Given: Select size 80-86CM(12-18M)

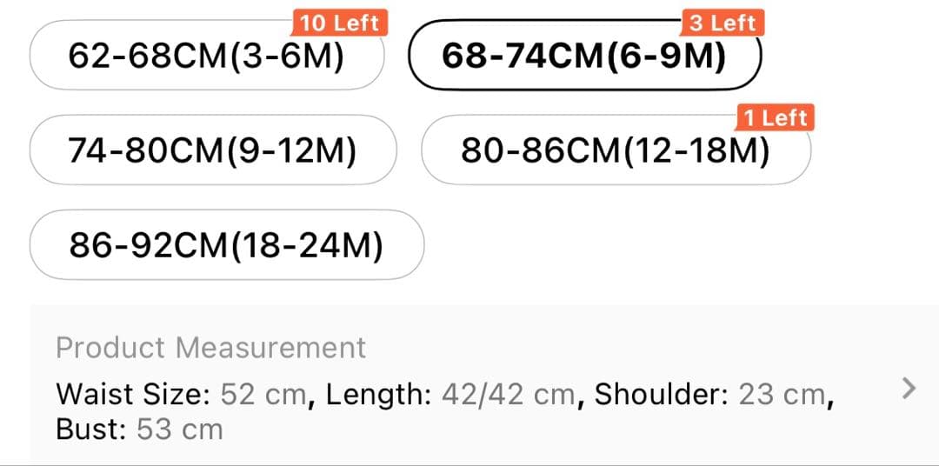Looking at the screenshot, I should (615, 151).
